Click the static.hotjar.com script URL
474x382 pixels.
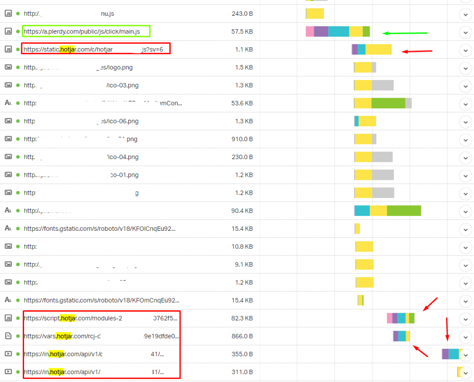[x=94, y=49]
